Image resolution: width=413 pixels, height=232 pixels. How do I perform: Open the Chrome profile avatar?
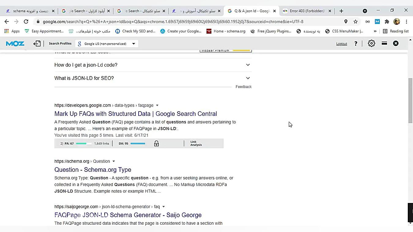(x=397, y=22)
